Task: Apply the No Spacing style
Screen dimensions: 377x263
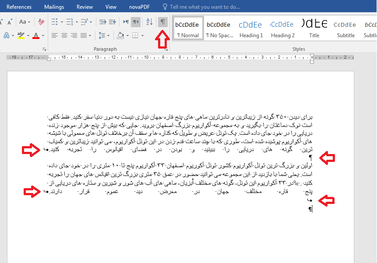Action: click(x=219, y=28)
